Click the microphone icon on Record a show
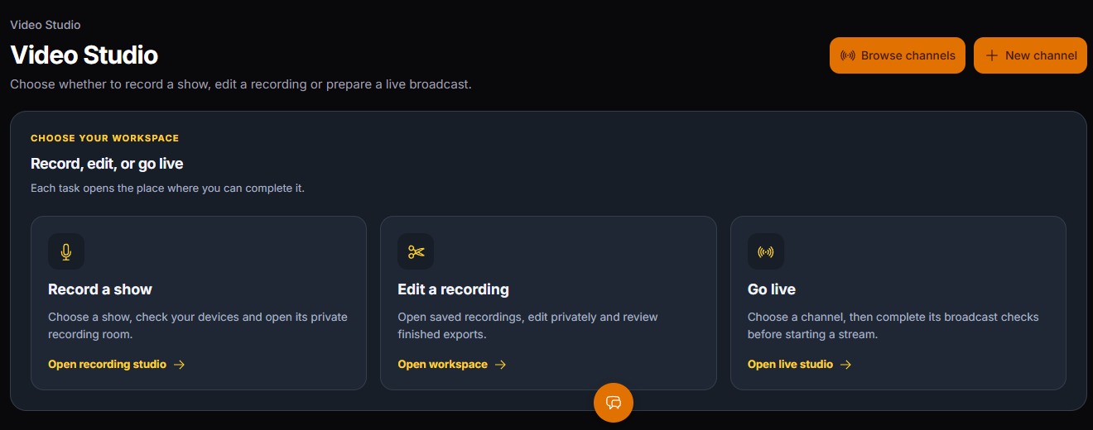Viewport: 1093px width, 430px height. [x=66, y=251]
